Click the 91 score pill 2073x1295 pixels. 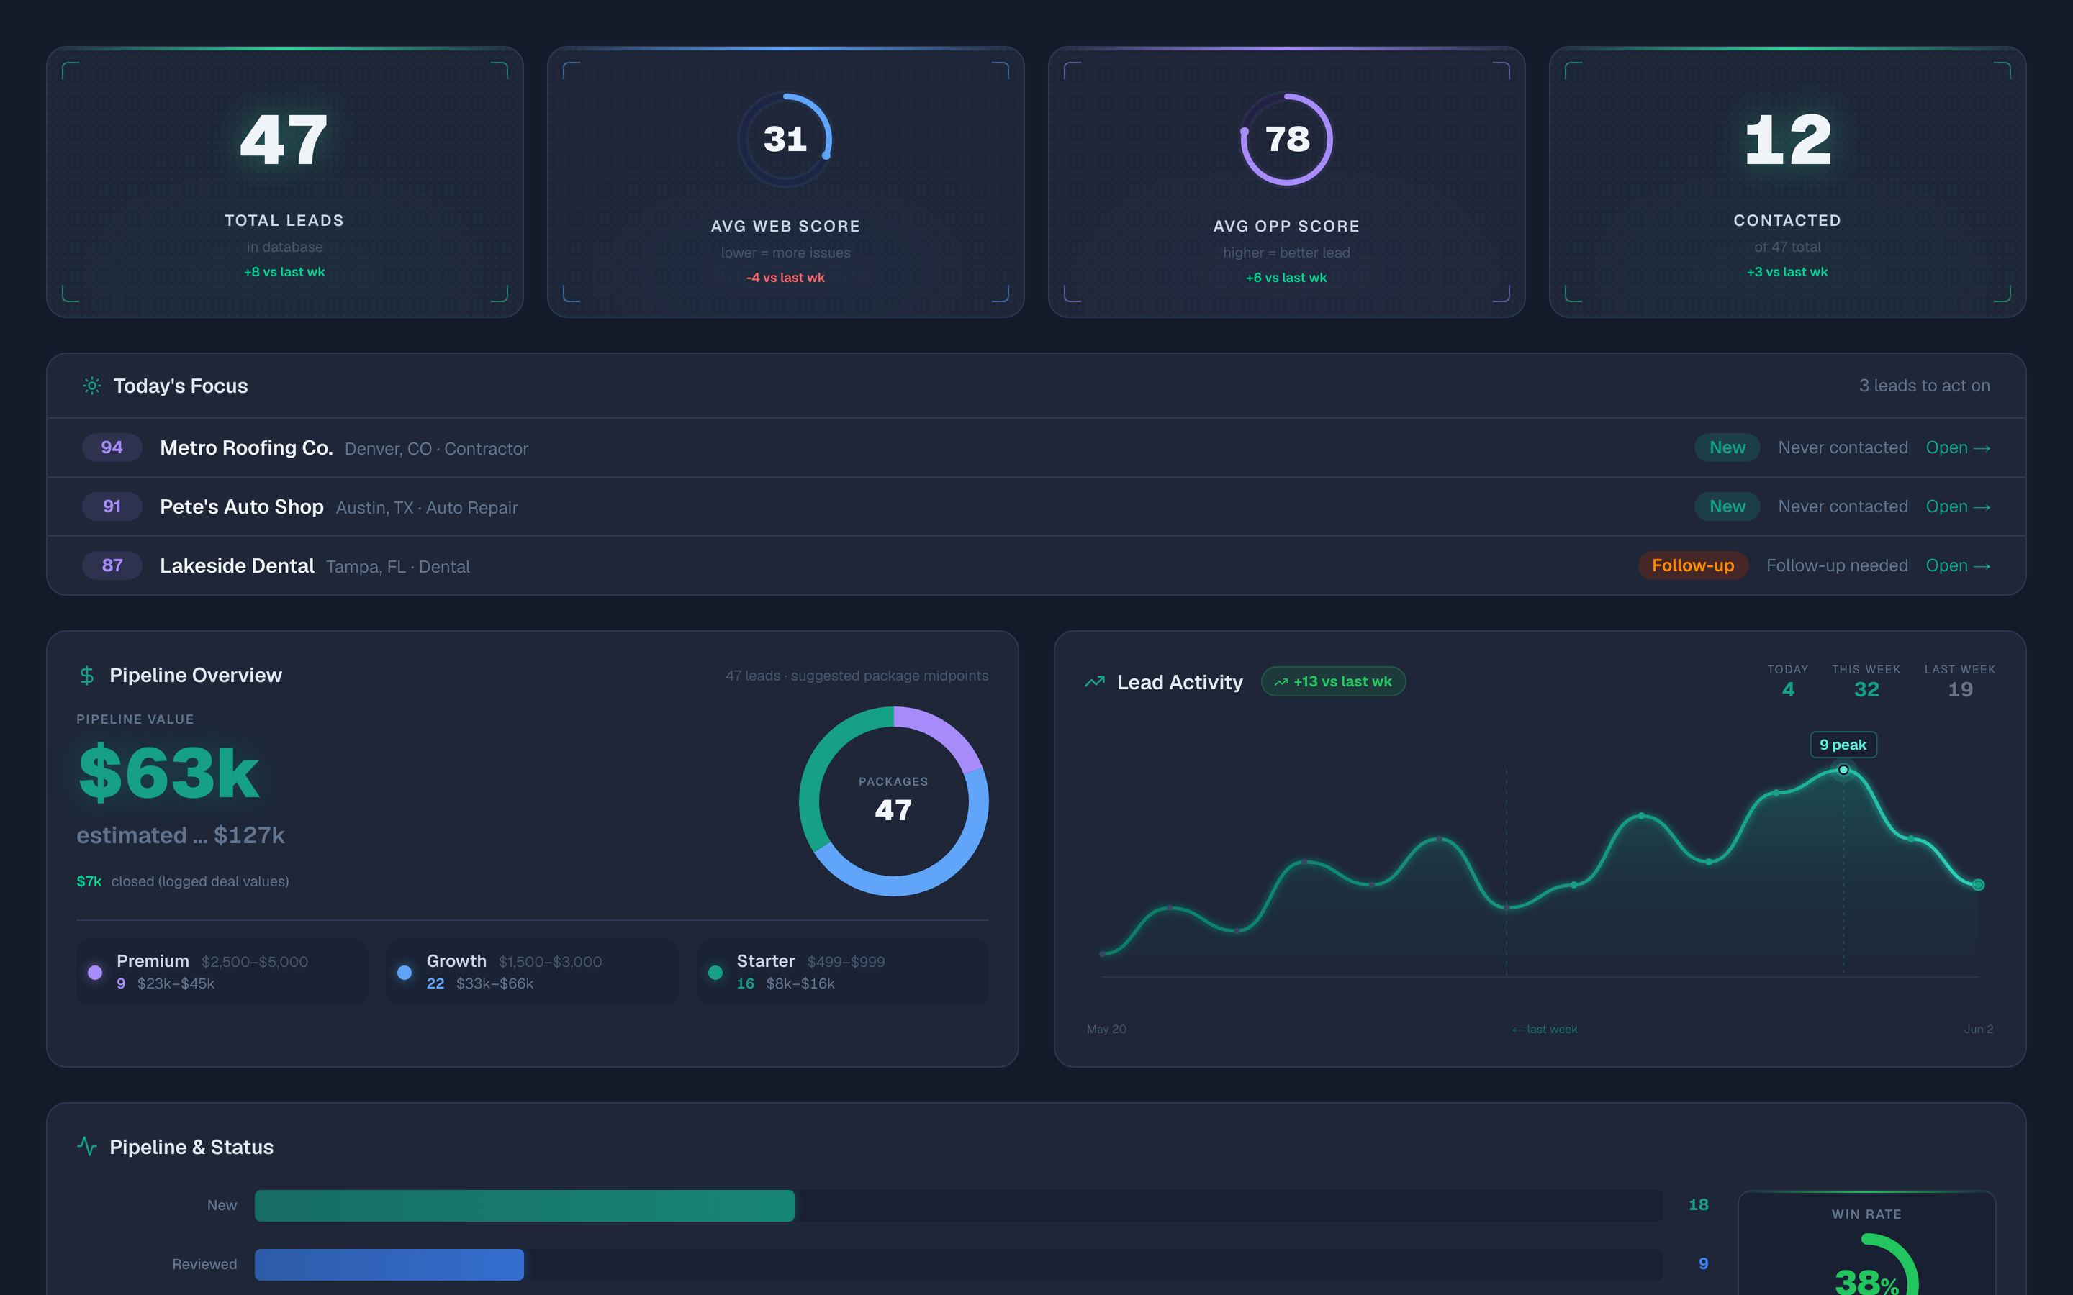pos(112,507)
